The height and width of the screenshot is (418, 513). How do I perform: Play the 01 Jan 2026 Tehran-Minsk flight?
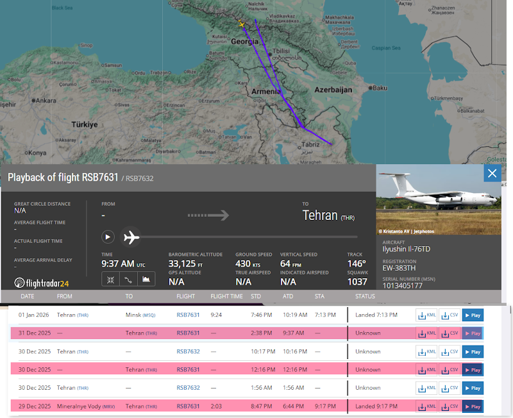click(473, 315)
